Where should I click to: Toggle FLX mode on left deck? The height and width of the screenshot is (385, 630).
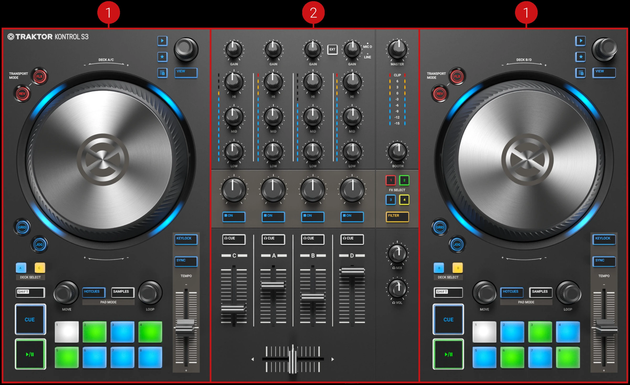[39, 76]
